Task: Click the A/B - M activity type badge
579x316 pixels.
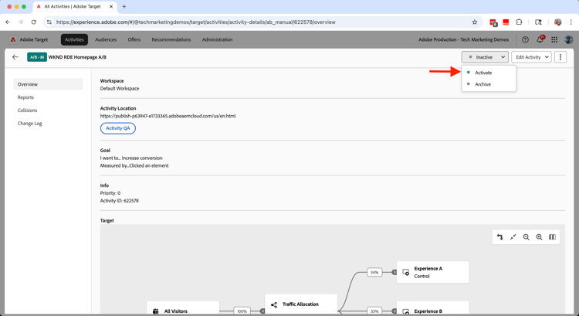Action: coord(37,57)
